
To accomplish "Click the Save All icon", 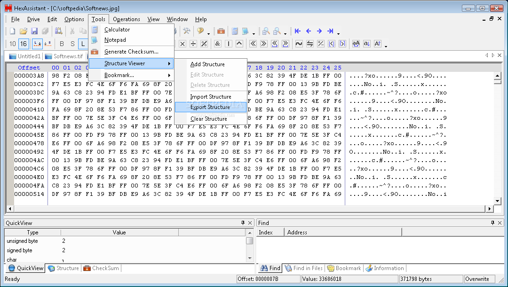I will [x=45, y=31].
